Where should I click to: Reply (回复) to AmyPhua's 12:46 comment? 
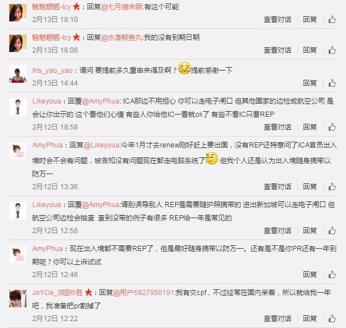click(310, 275)
